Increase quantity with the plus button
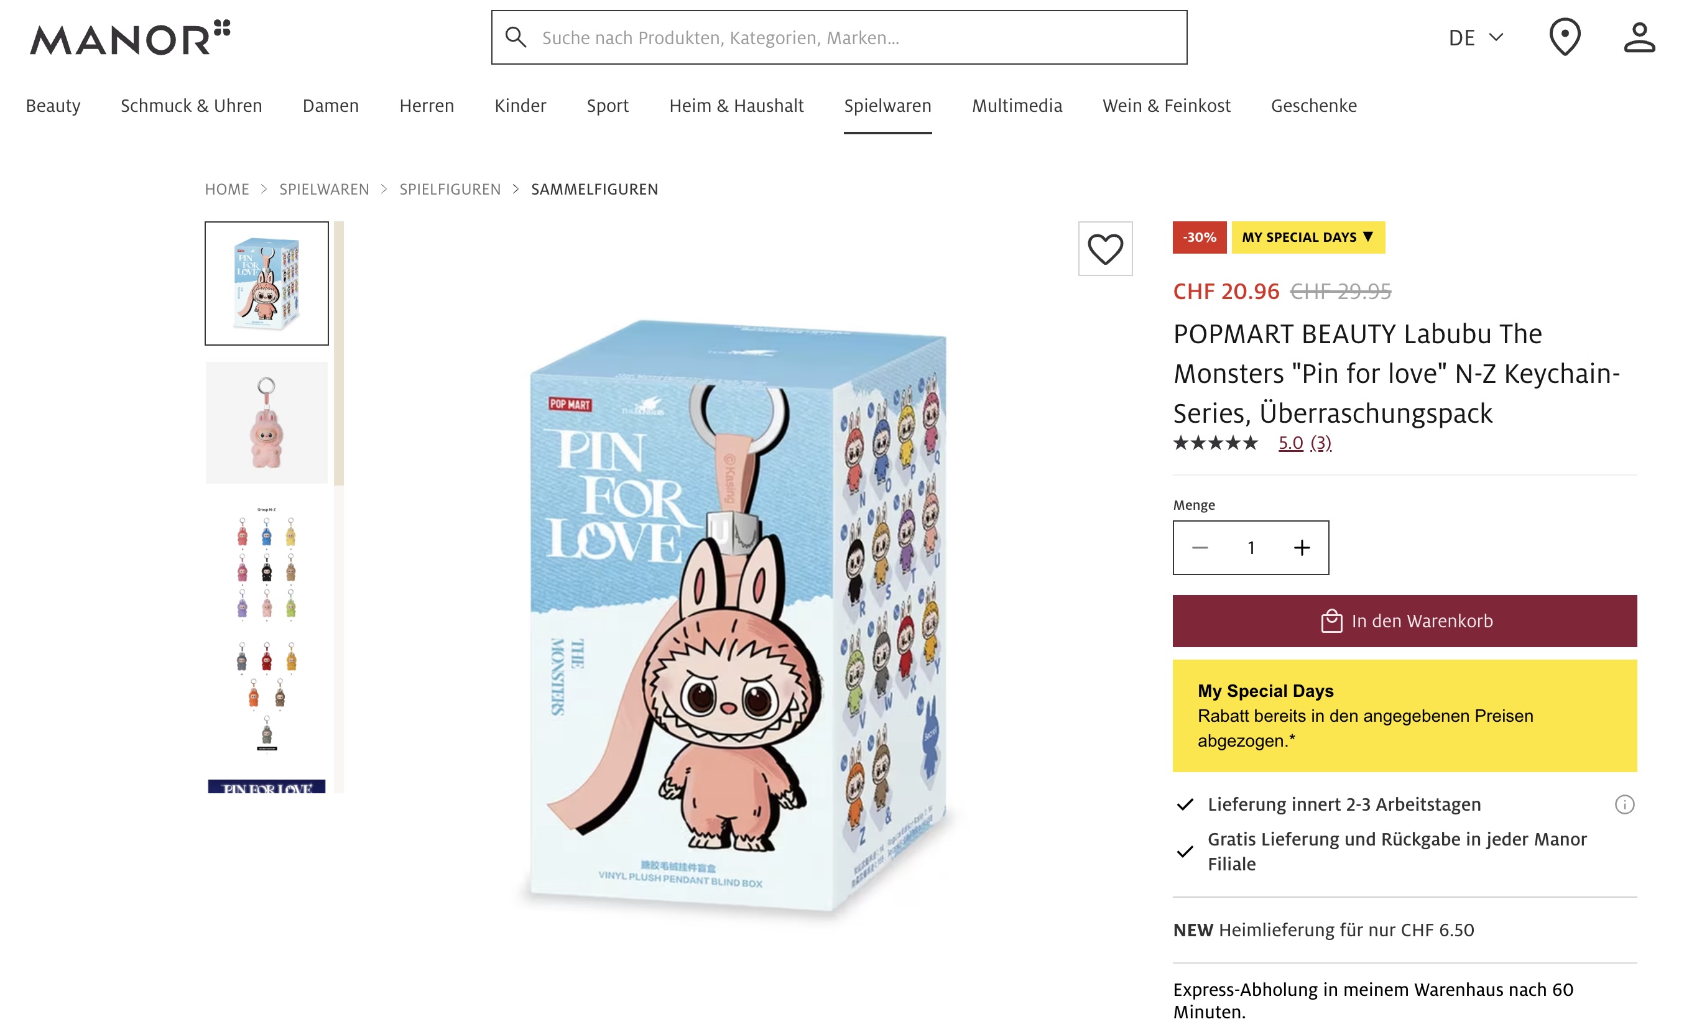Viewport: 1684px width, 1032px height. [x=1302, y=548]
